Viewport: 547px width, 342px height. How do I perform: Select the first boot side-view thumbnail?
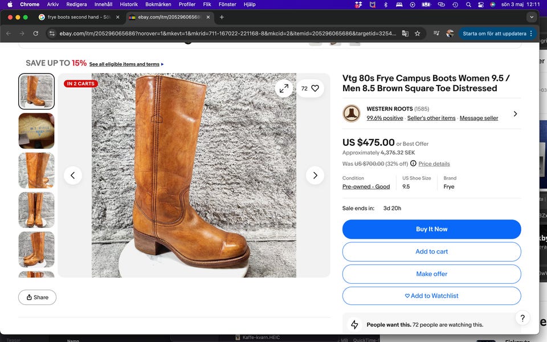click(x=36, y=91)
